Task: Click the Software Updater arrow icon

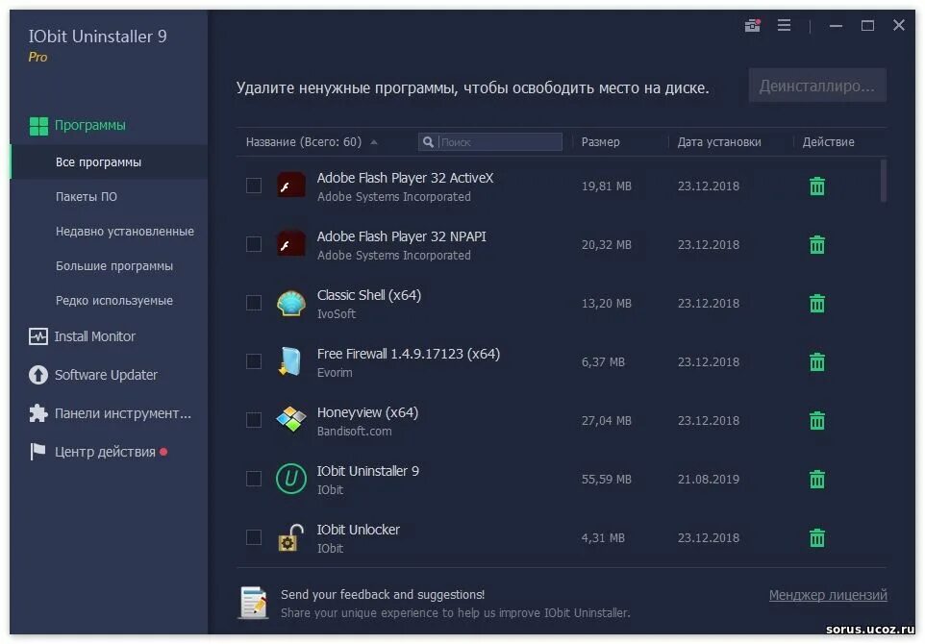Action: (x=38, y=375)
